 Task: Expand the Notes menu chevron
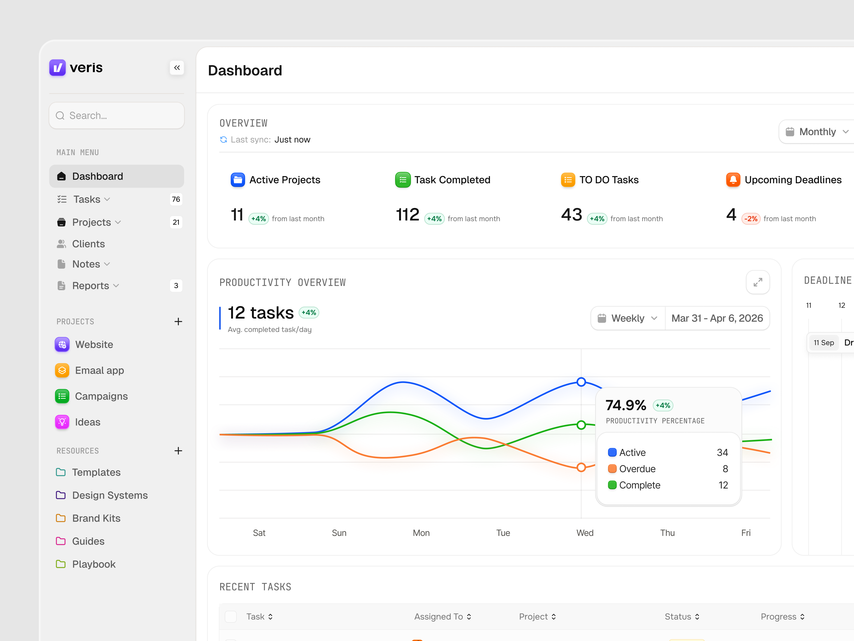(x=107, y=264)
